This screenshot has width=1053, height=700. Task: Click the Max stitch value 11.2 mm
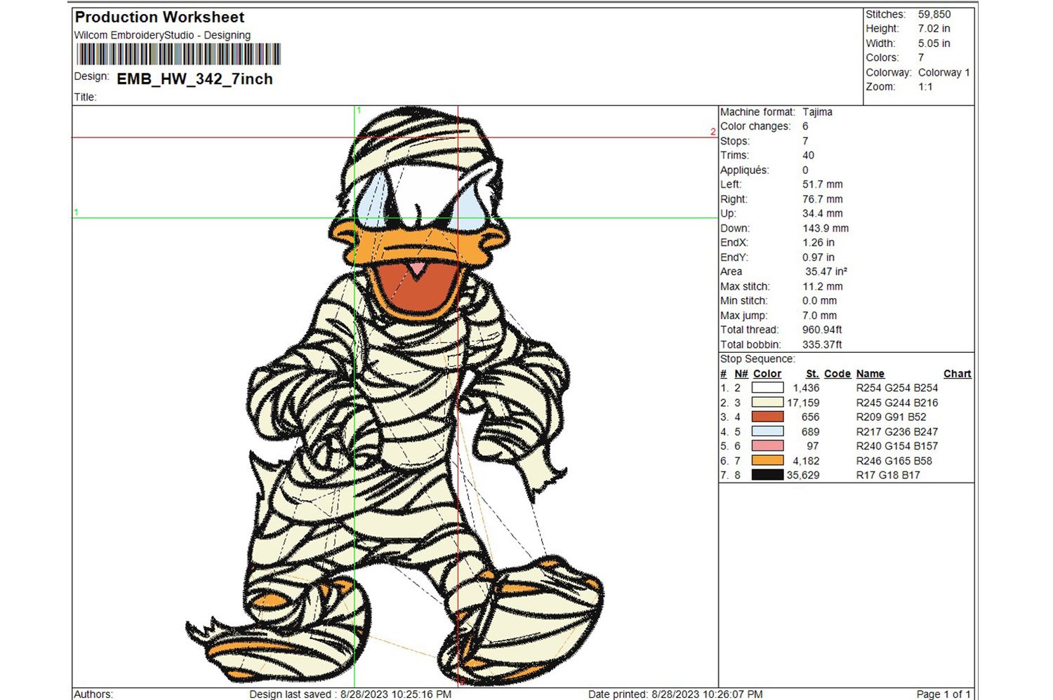click(x=822, y=287)
